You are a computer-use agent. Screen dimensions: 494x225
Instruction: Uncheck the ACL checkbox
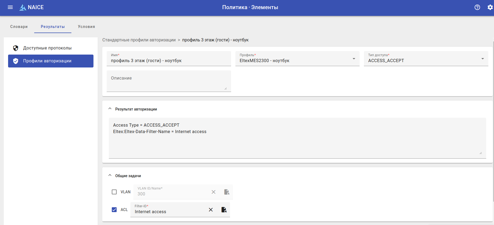coord(114,210)
